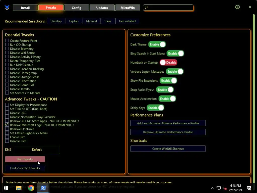Check Disable IPv6
The width and height of the screenshot is (257, 193).
coord(7,141)
